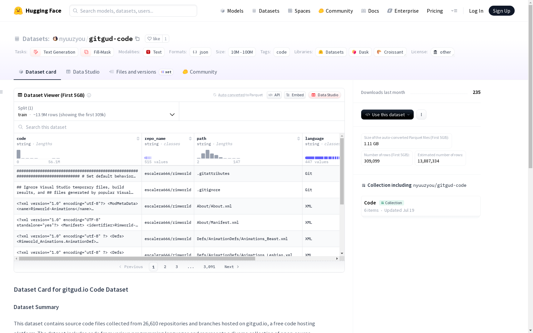Open Docs in the top navigation
Viewport: 533px width, 333px height.
370,11
